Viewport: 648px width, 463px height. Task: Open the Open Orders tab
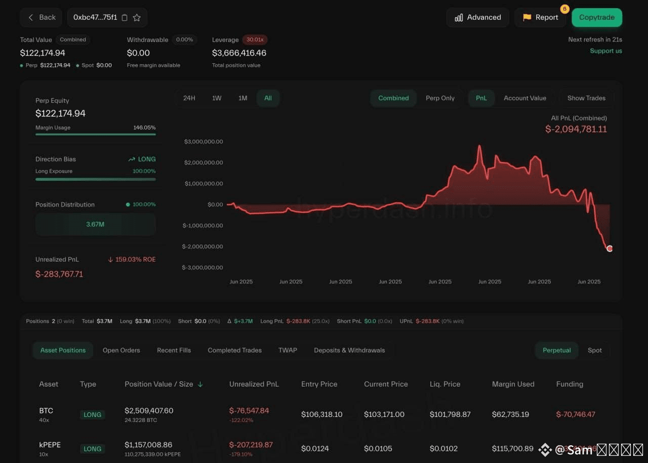121,350
